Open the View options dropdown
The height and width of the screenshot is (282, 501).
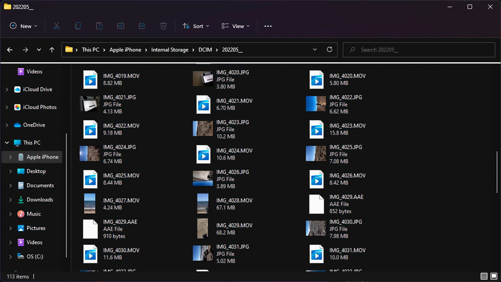(x=235, y=26)
